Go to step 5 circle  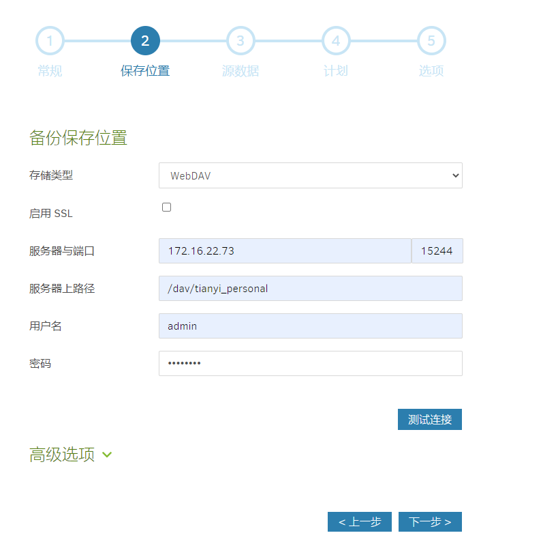coord(431,41)
